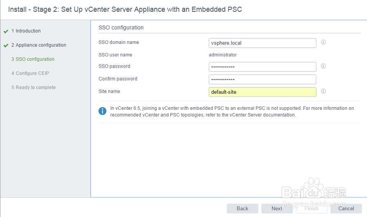
Task: Focus the SSO password field
Action: pos(262,67)
